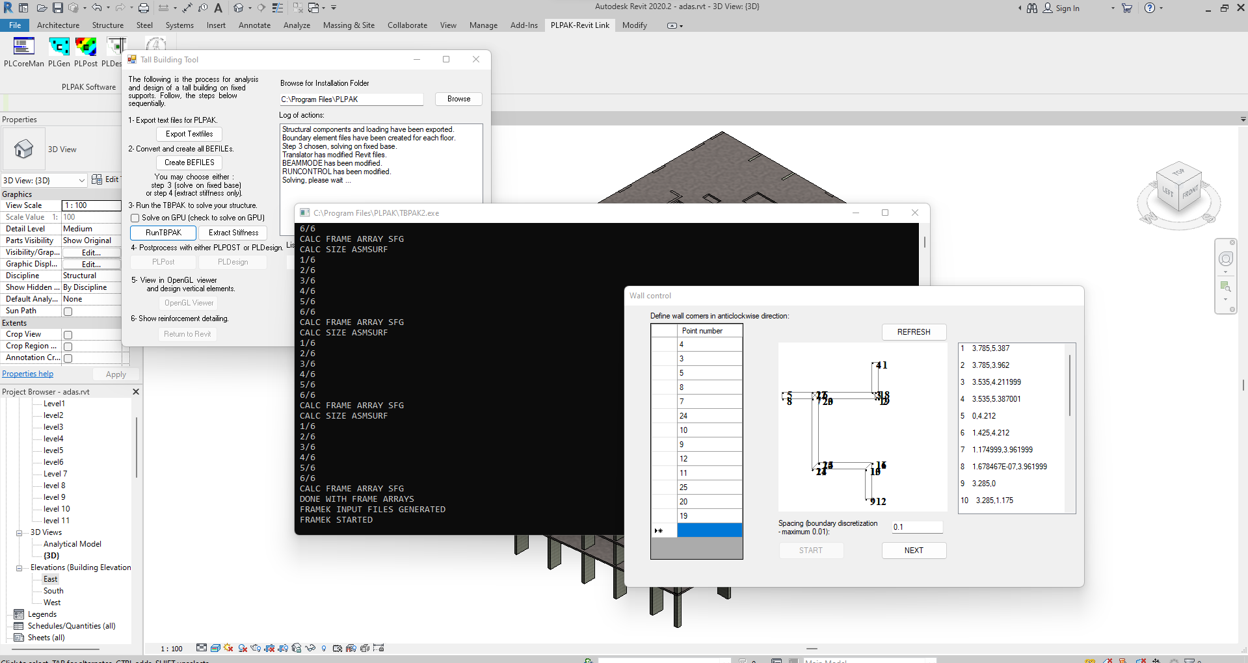Open the Full Navigation Wheel
The height and width of the screenshot is (663, 1248).
1226,259
